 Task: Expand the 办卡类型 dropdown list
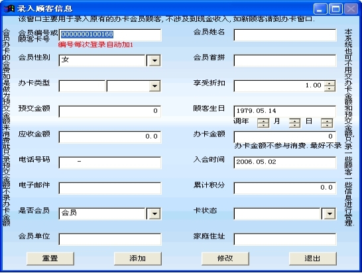point(154,86)
